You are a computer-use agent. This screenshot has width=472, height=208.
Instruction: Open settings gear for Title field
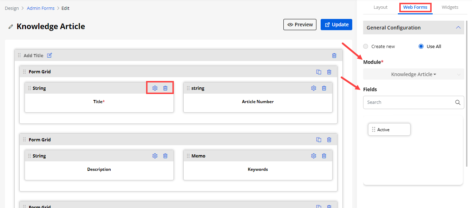point(155,88)
